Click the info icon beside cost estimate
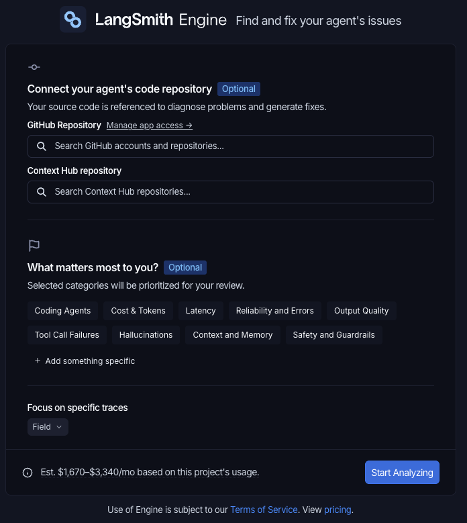This screenshot has width=467, height=523. click(x=28, y=473)
